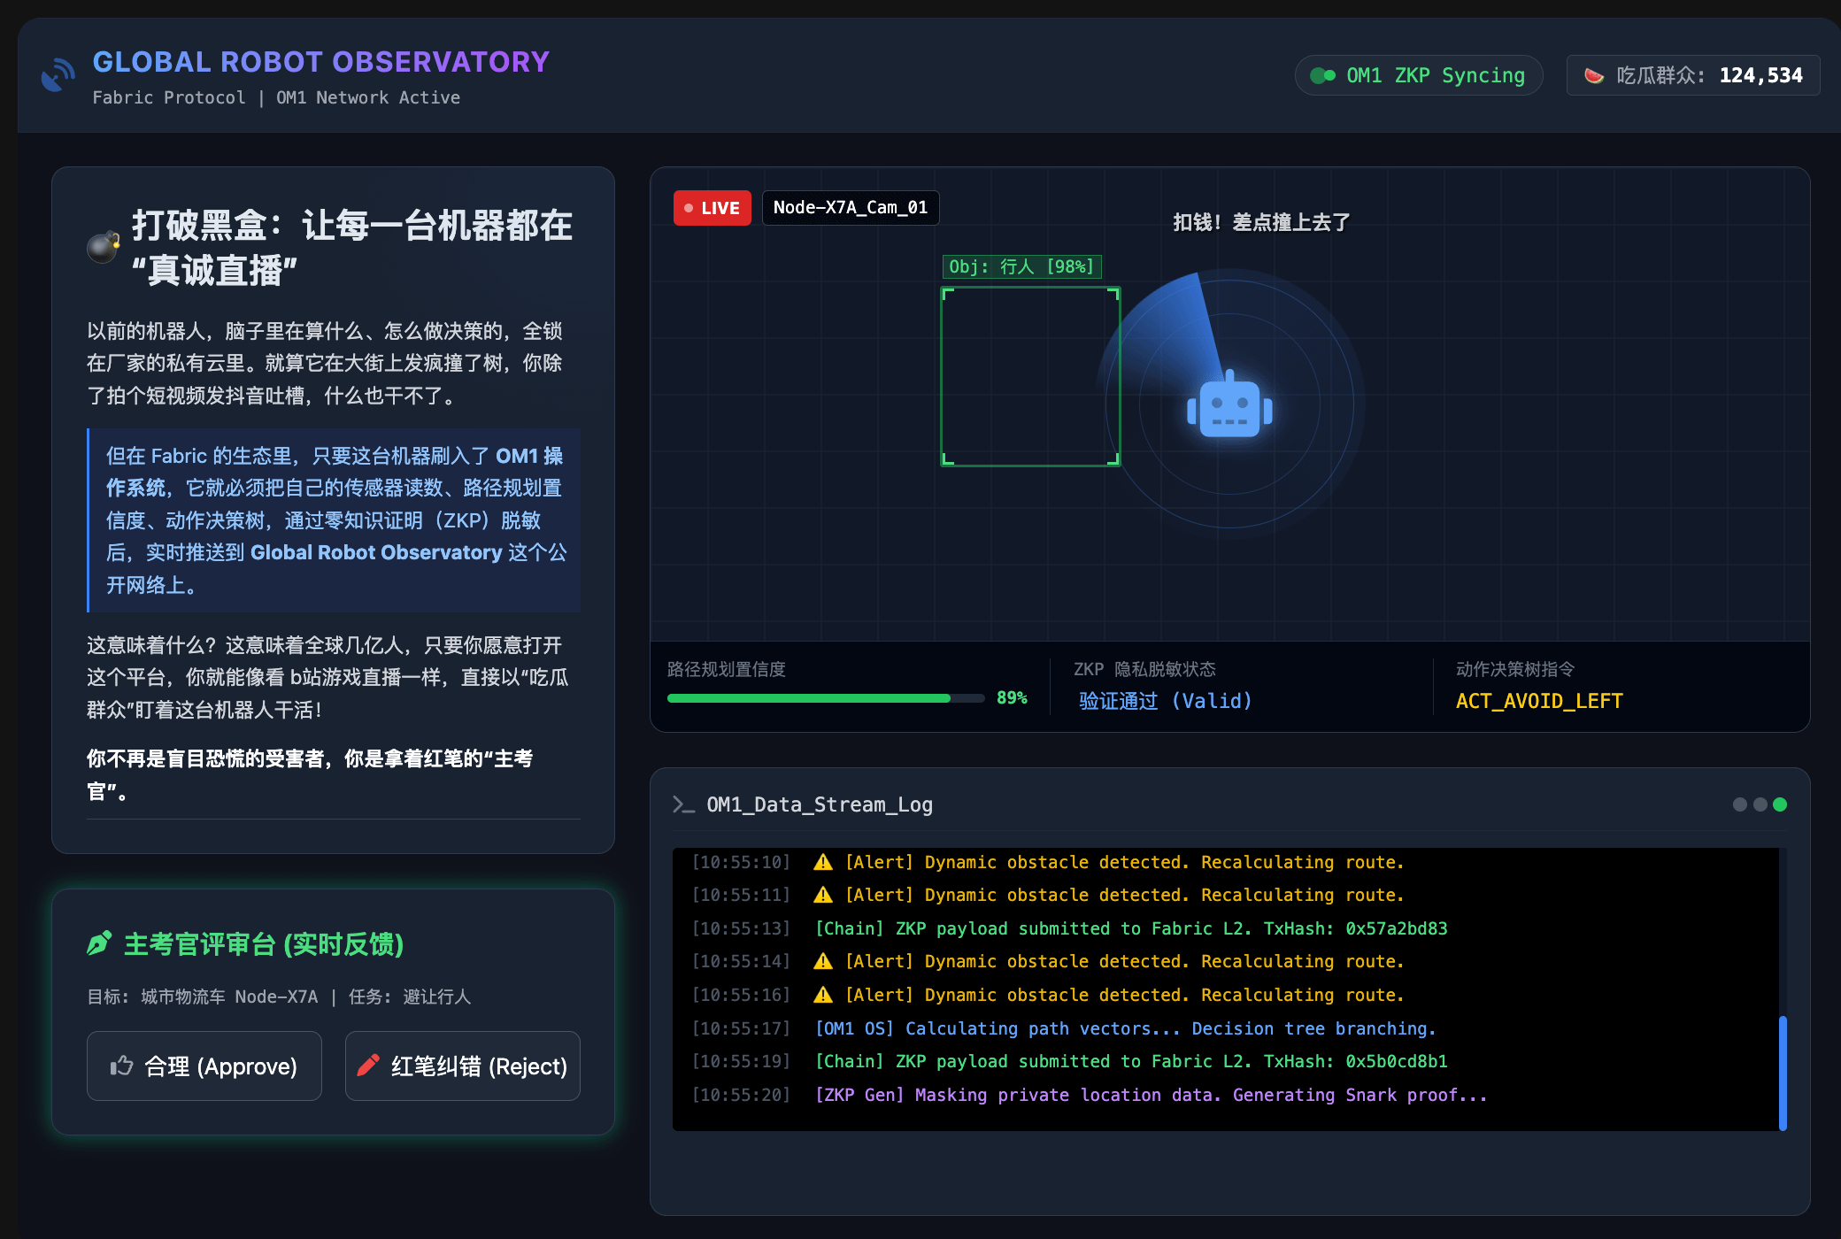Click the pen icon next to 主考官评审台
Image resolution: width=1841 pixels, height=1239 pixels.
pos(99,943)
